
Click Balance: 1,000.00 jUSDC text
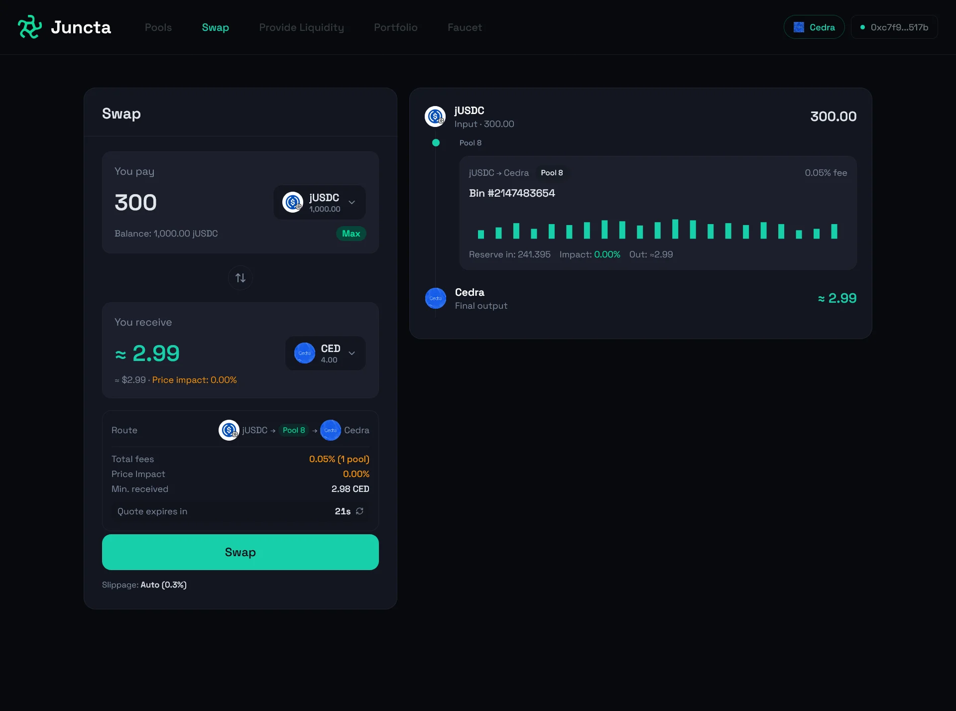click(166, 234)
